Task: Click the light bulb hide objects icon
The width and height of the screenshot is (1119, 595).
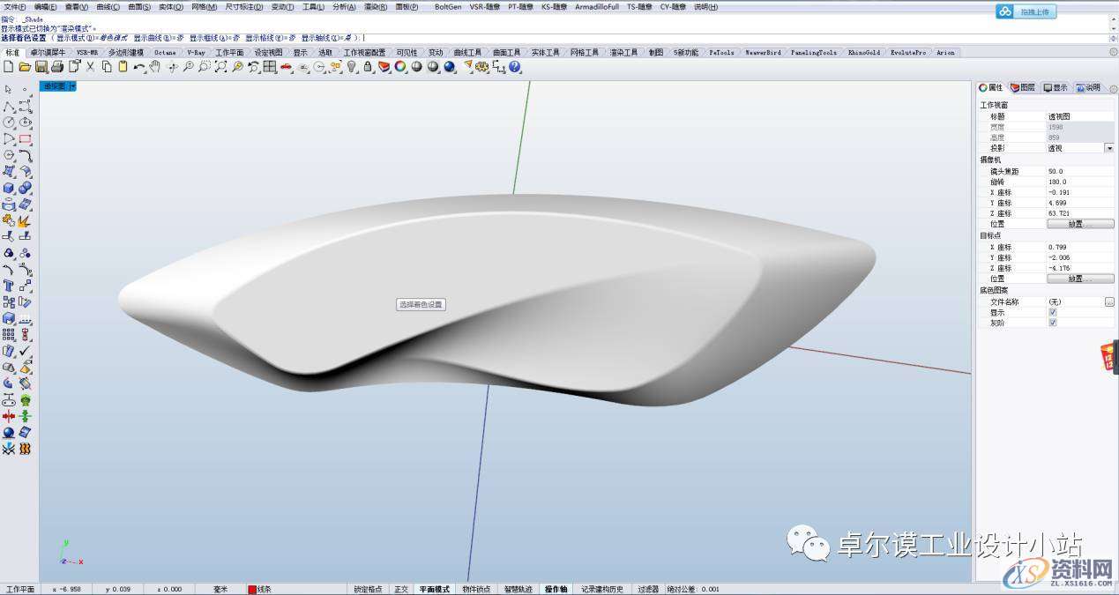Action: pyautogui.click(x=351, y=67)
